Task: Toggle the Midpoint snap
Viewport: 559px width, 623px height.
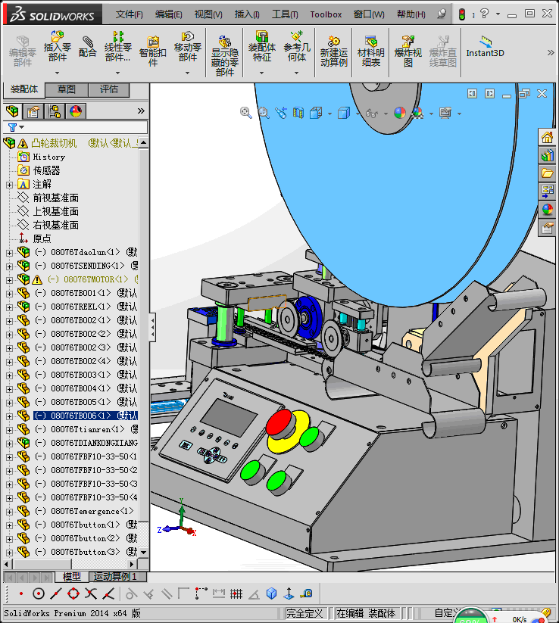Action: pyautogui.click(x=55, y=593)
